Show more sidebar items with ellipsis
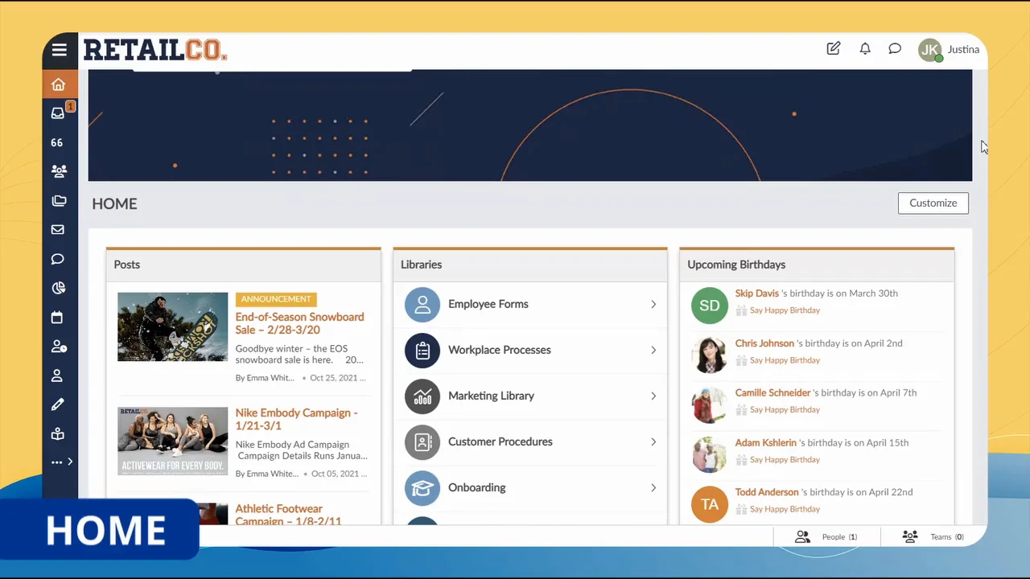Screen dimensions: 1030x579 pyautogui.click(x=61, y=462)
